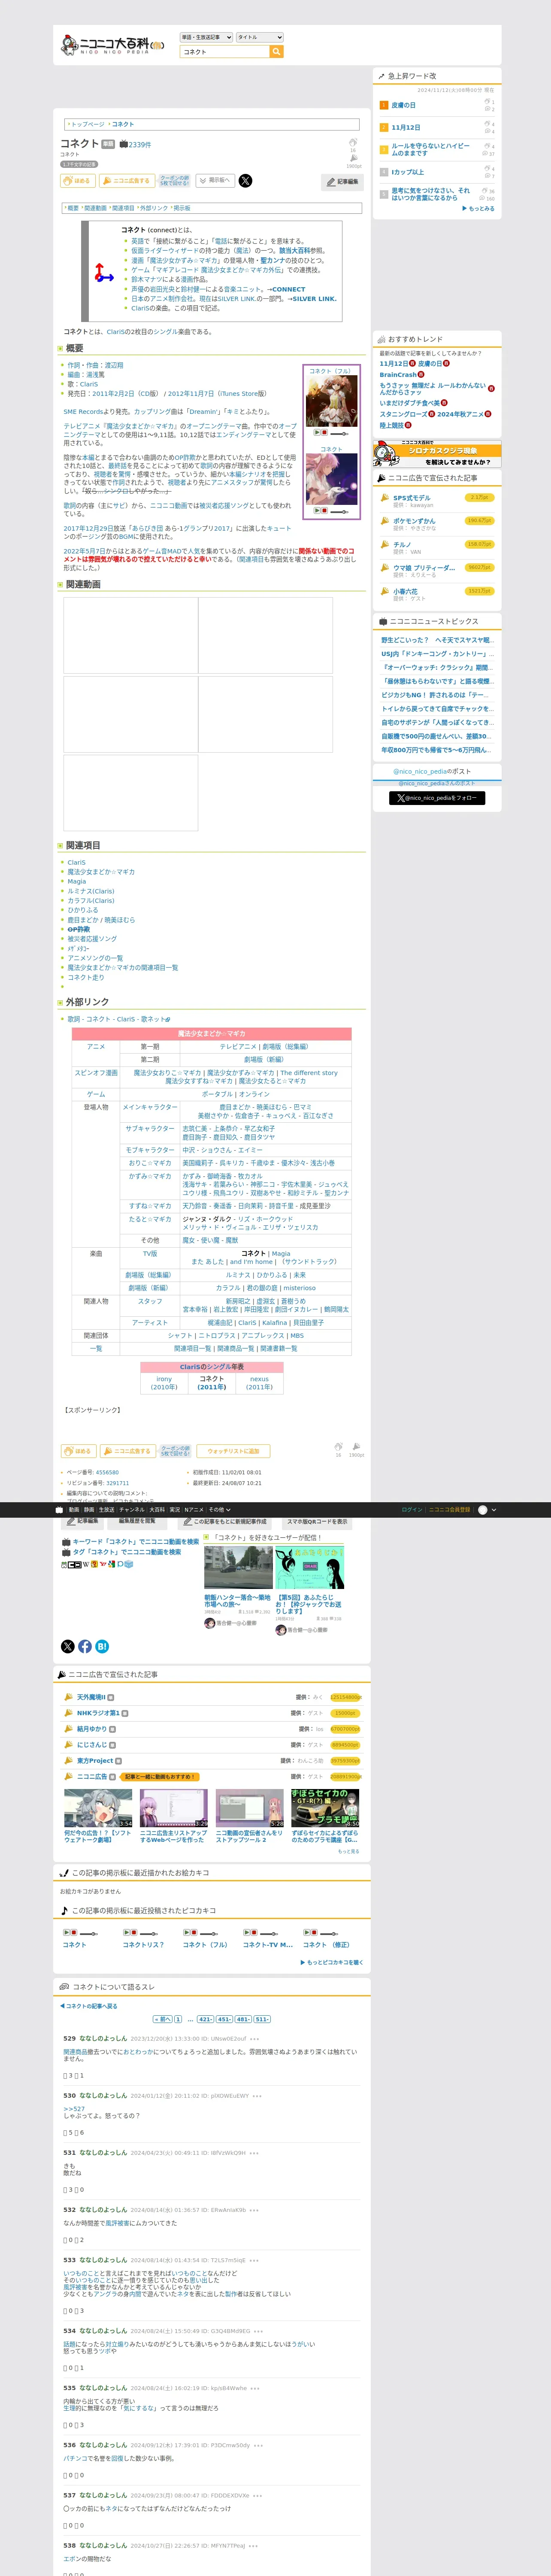Click スマホ版QRコードを表示 button
This screenshot has width=551, height=2576.
click(317, 1522)
